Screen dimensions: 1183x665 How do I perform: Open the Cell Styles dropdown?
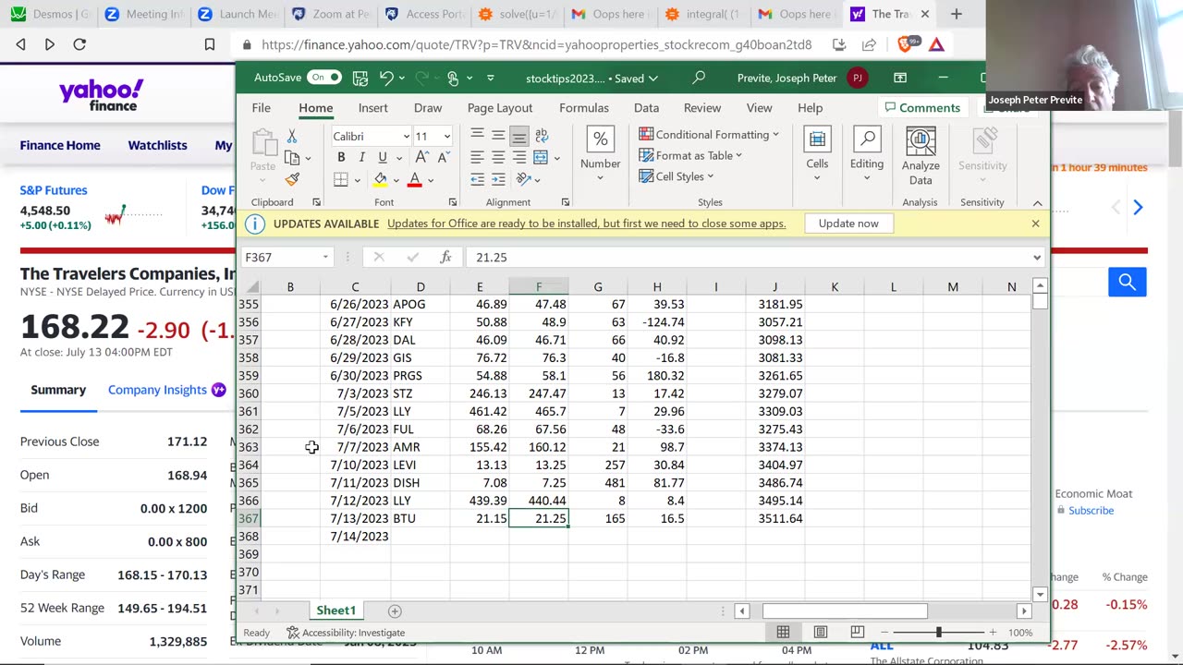click(x=676, y=176)
